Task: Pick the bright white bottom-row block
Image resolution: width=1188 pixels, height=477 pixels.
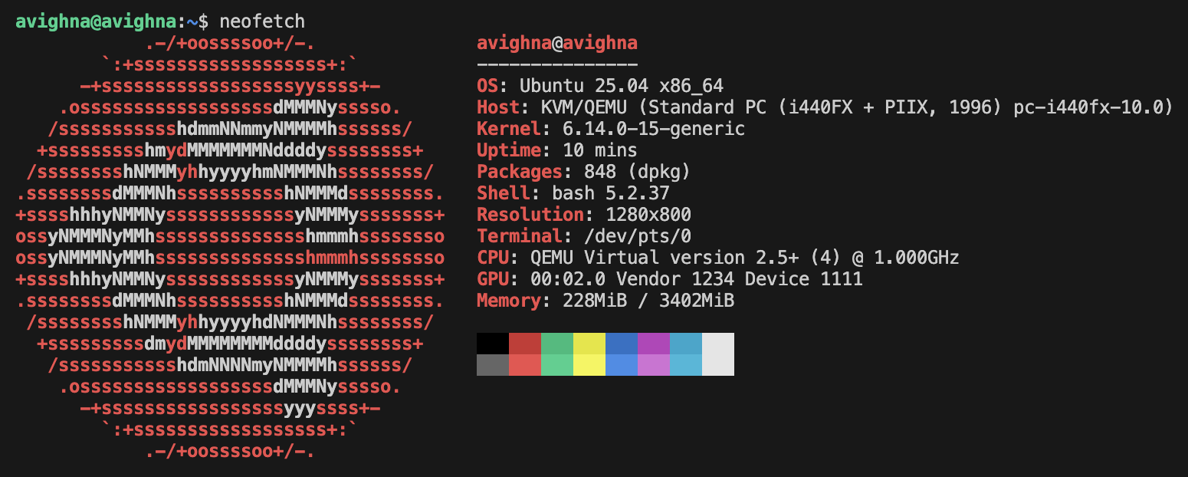Action: tap(717, 365)
